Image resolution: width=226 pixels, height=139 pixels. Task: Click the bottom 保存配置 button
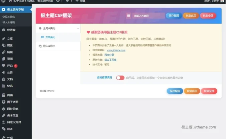click(x=175, y=91)
